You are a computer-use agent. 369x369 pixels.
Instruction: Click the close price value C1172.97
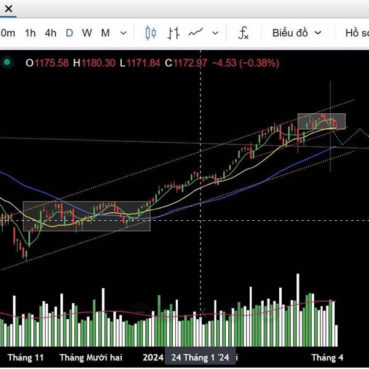186,63
